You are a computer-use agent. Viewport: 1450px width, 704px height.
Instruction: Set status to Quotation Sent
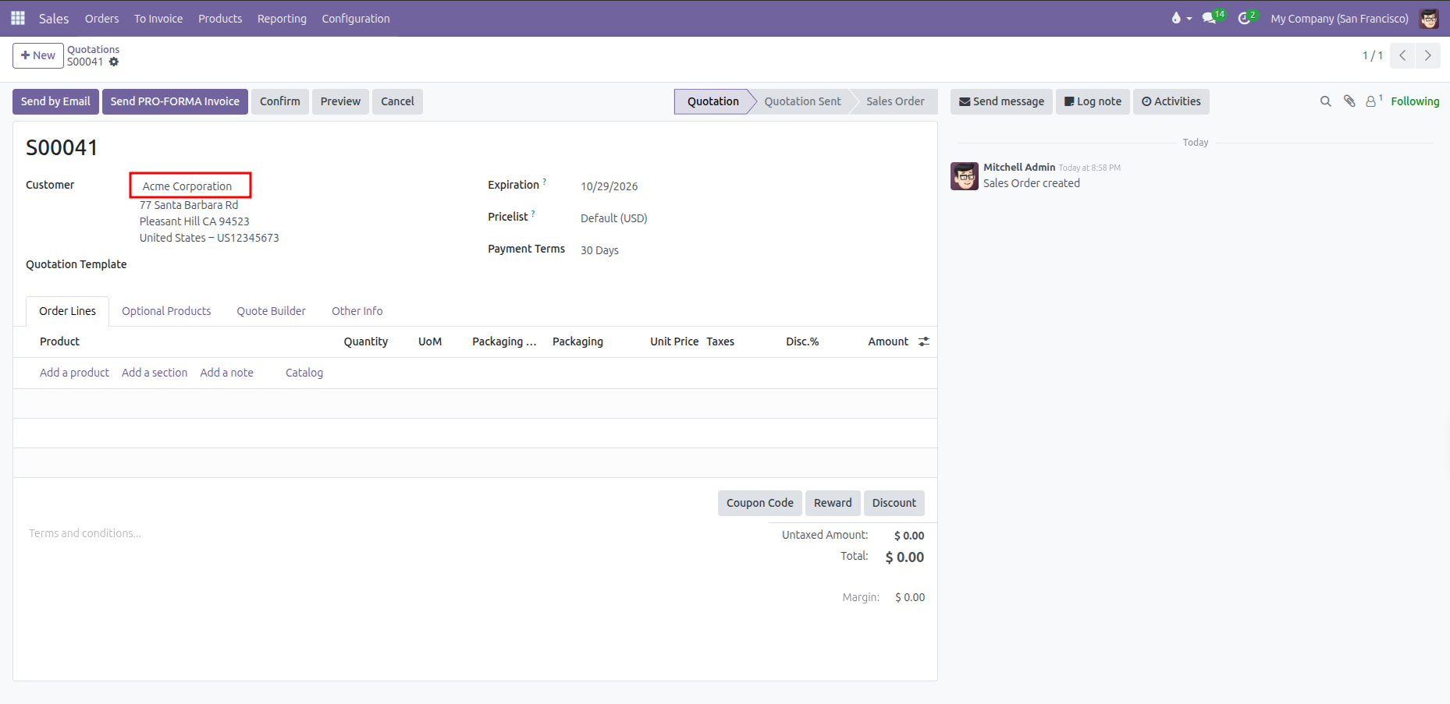point(802,101)
